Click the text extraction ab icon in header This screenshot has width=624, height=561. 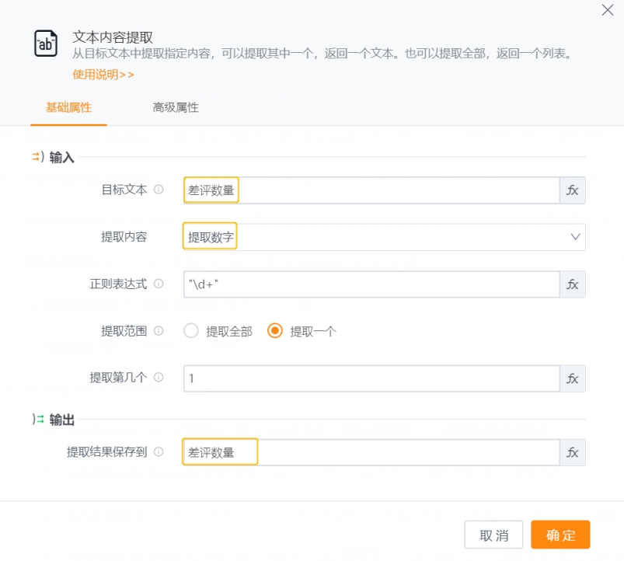click(45, 44)
